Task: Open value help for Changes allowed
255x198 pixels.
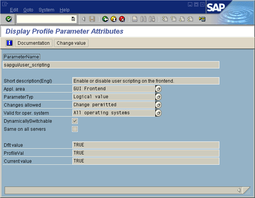Action: 159,105
